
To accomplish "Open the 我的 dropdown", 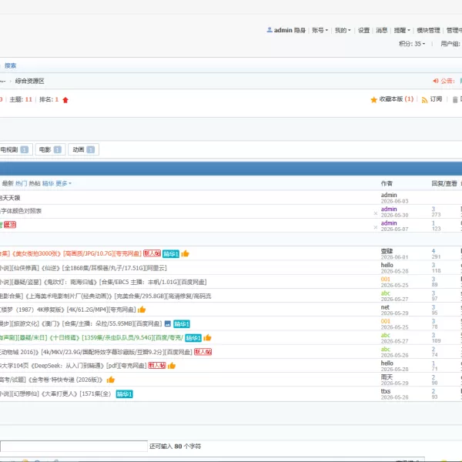I will click(343, 30).
